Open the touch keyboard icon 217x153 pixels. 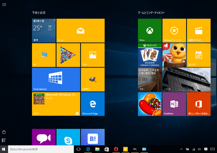pyautogui.click(x=213, y=149)
